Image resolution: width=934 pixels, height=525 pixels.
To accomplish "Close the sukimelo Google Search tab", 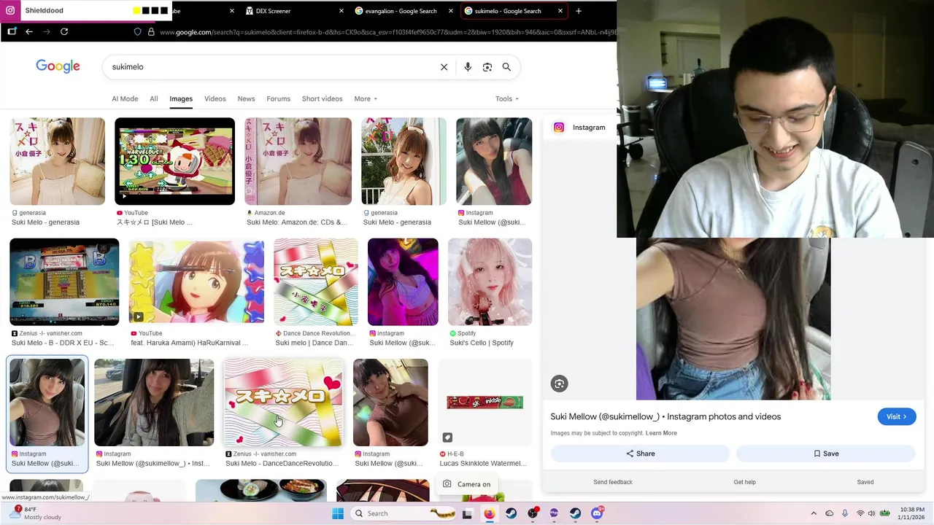I will click(x=560, y=11).
